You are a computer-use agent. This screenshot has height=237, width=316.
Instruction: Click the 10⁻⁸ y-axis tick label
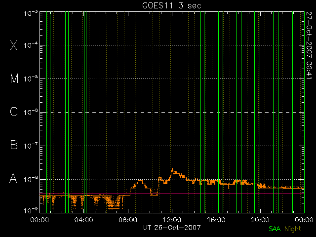click(31, 179)
